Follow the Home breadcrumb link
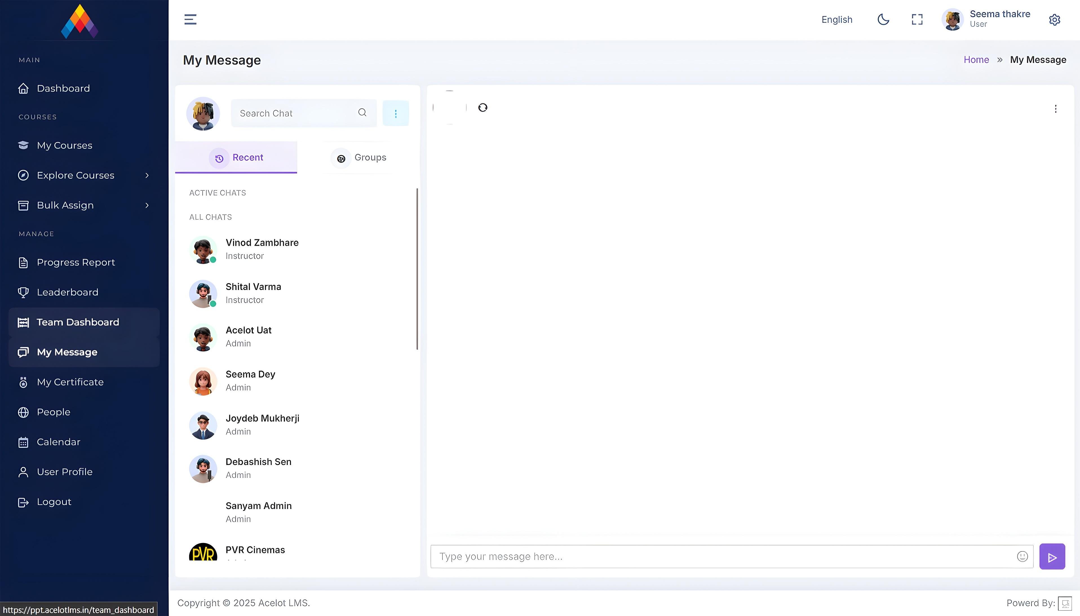Image resolution: width=1080 pixels, height=616 pixels. pyautogui.click(x=976, y=60)
